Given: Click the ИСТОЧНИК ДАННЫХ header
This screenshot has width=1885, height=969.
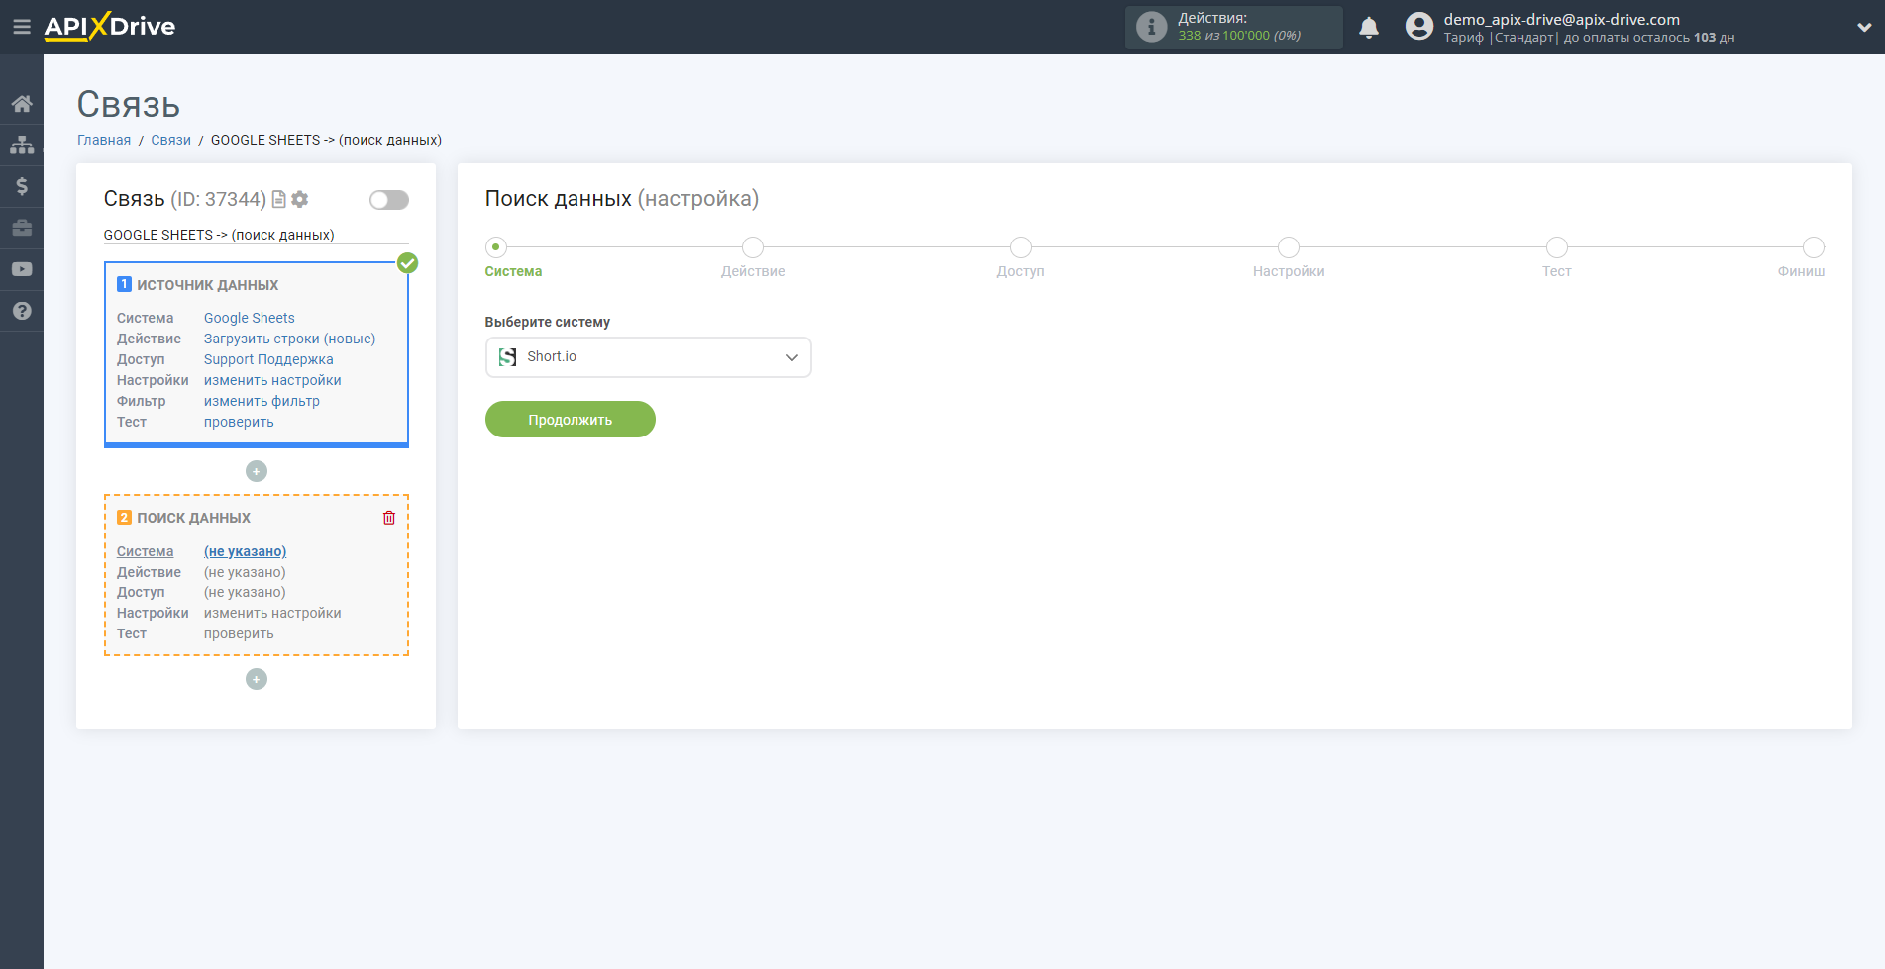Looking at the screenshot, I should tap(207, 285).
